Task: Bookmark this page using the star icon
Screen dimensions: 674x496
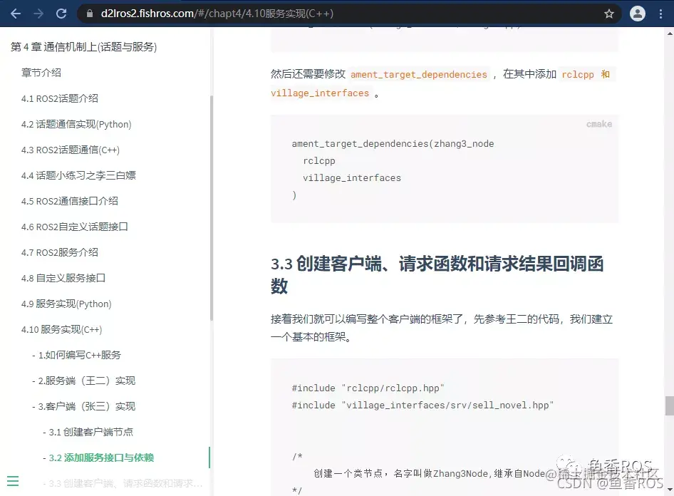Action: (x=611, y=13)
